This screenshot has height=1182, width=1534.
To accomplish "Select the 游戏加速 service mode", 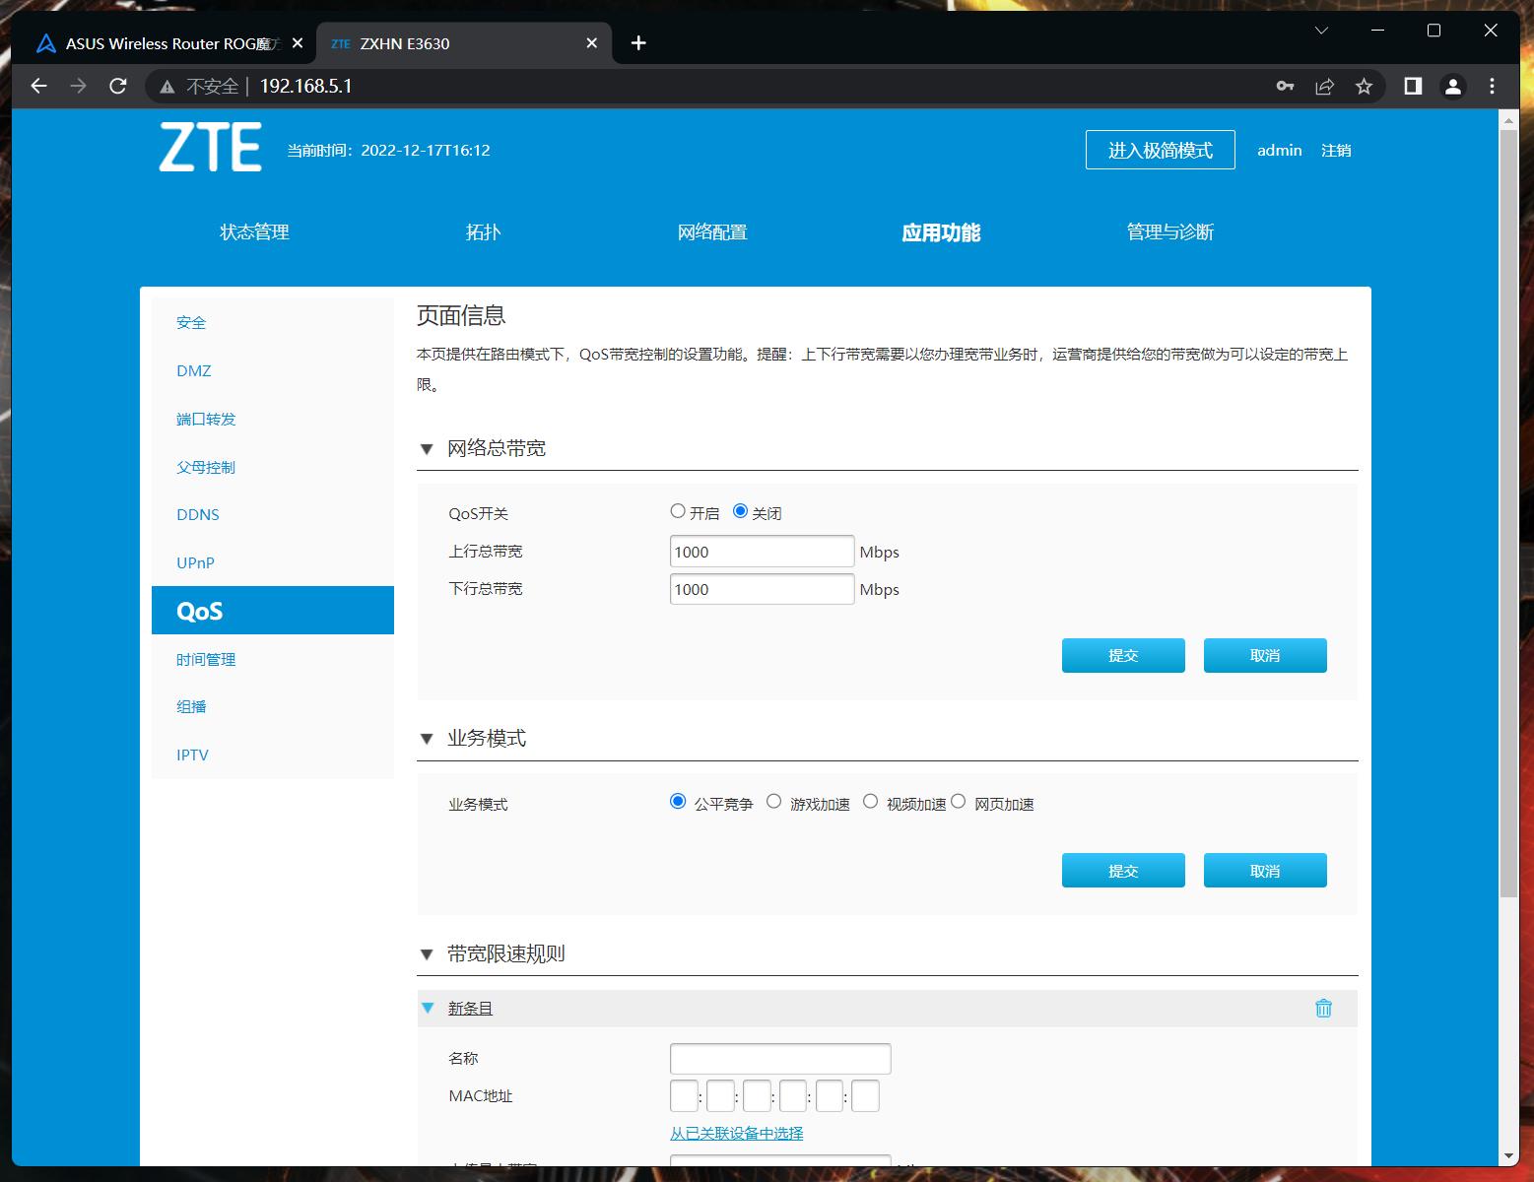I will tap(774, 801).
